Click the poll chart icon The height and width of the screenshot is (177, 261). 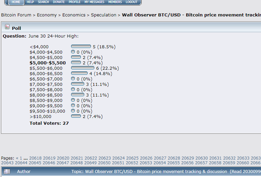pyautogui.click(x=7, y=26)
